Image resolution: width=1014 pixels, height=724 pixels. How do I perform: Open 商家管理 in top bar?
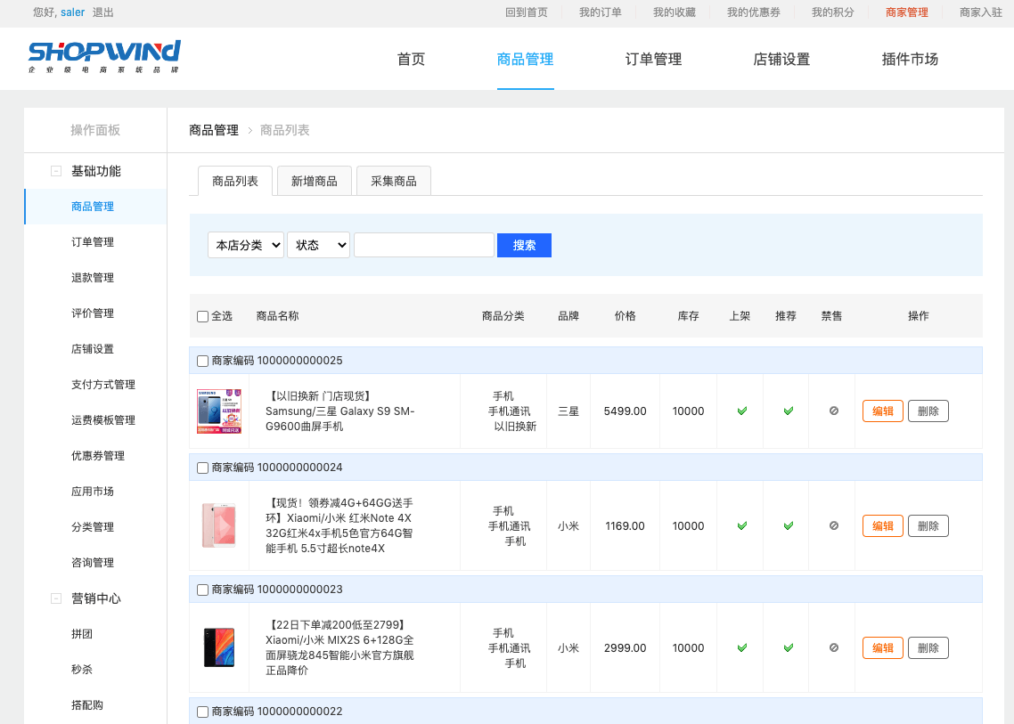tap(907, 12)
